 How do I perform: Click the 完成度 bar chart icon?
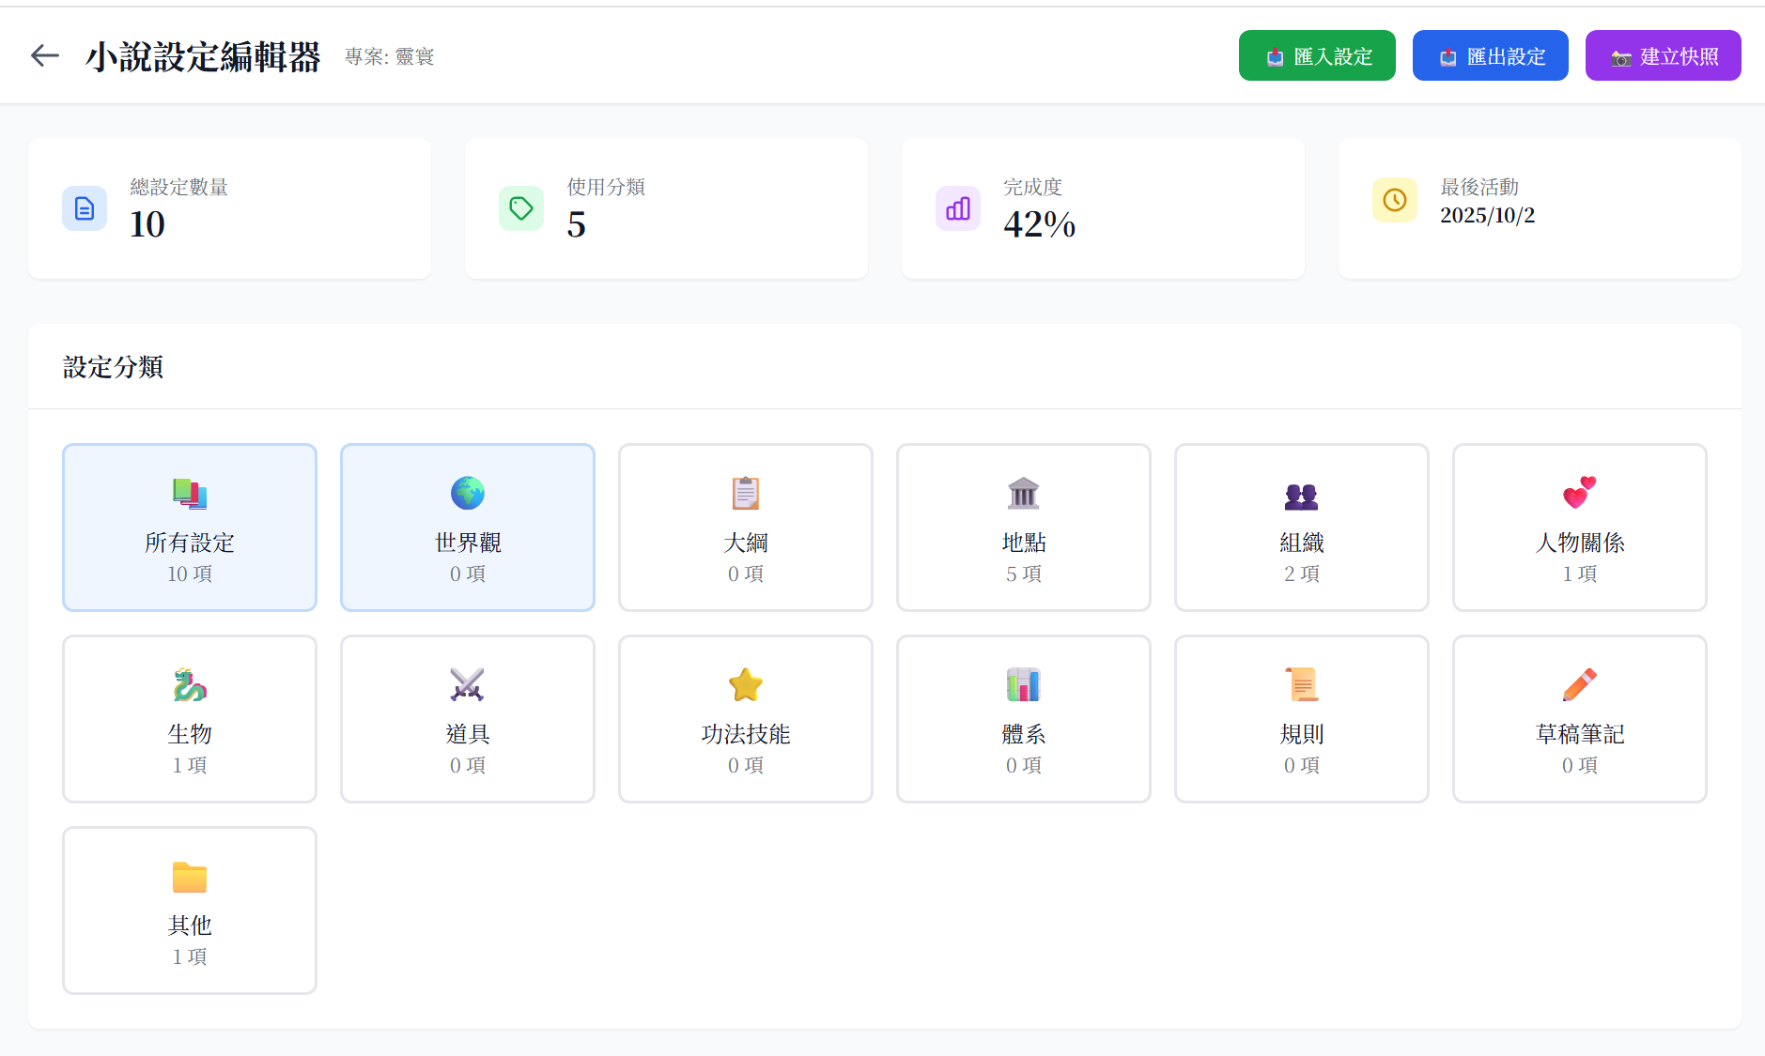[x=957, y=208]
